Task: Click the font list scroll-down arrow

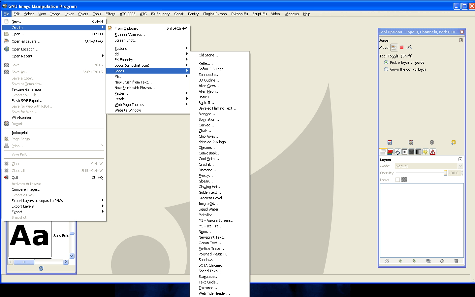Action: tap(72, 256)
